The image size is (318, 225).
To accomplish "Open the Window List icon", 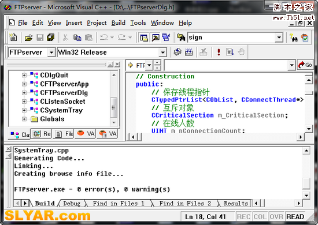I will 166,37.
